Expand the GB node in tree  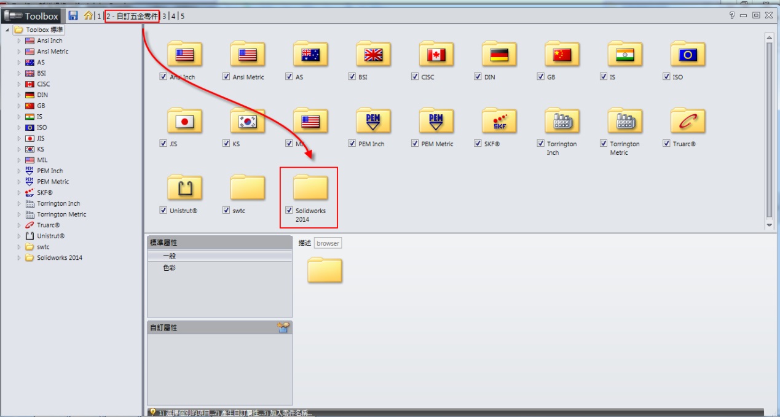click(19, 106)
